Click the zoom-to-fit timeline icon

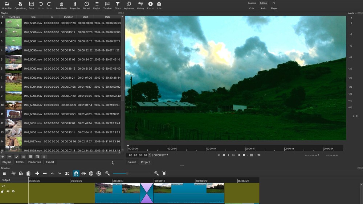tap(164, 174)
